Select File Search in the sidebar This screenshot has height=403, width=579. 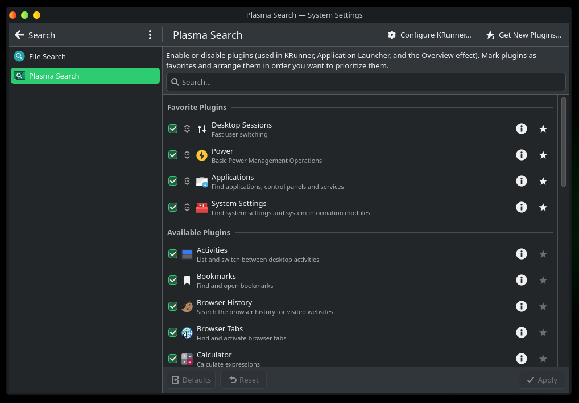point(47,56)
